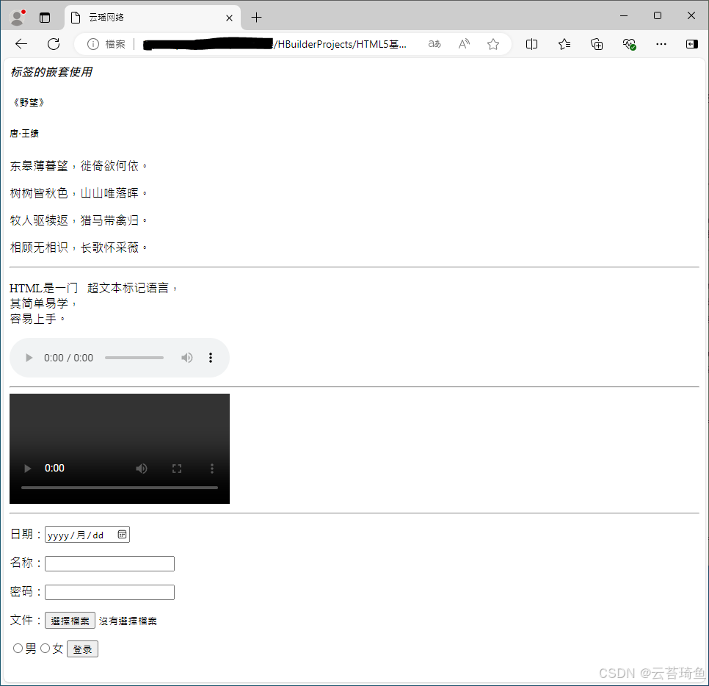
Task: Open Edge Settings and more menu
Action: tap(661, 44)
